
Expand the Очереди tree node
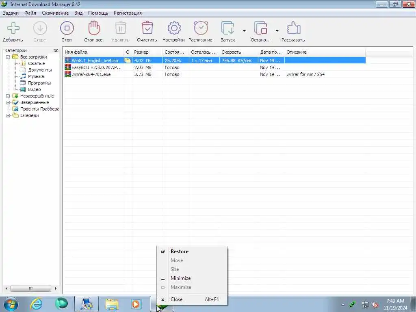point(8,115)
